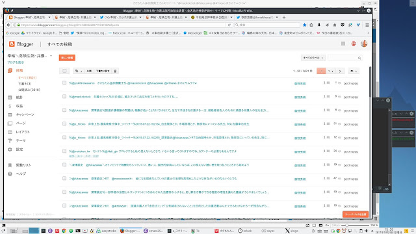Viewport: 416px width, 234px height.
Task: Open the Firefox downloads arrow icon
Action: pos(319,25)
